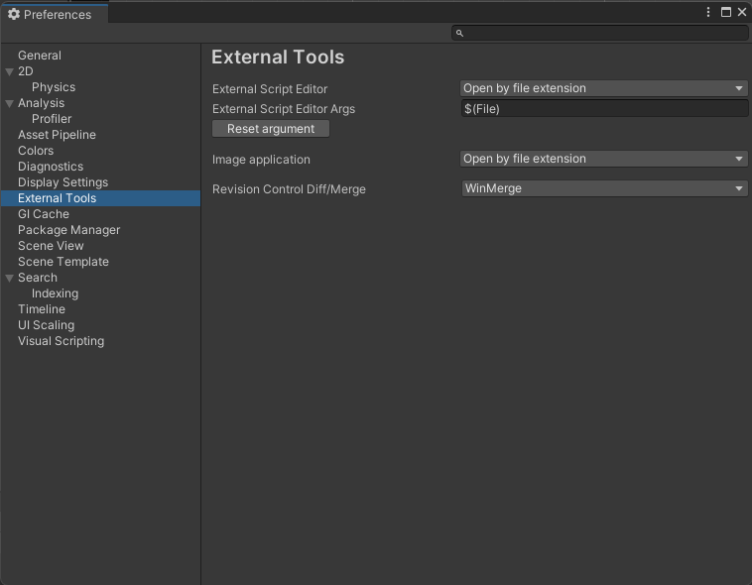Collapse the Analysis category arrow
Screen dimensions: 752x585
click(10, 103)
